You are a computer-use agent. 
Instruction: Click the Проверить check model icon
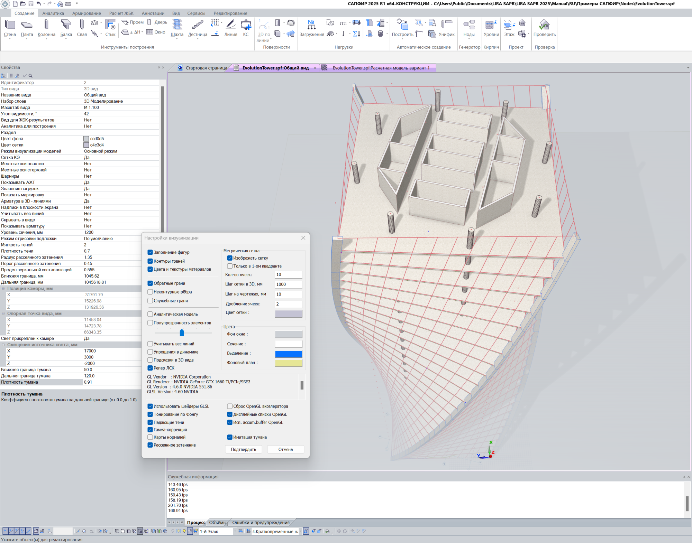pyautogui.click(x=544, y=25)
